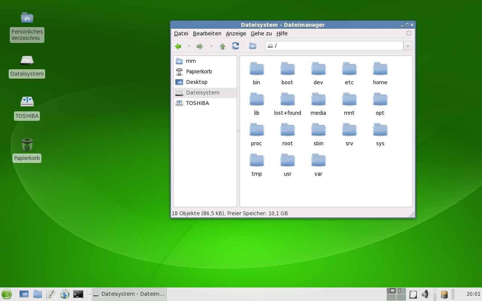Switch to the second workspace in the pager
Viewport: 482px width, 301px height.
(401, 291)
